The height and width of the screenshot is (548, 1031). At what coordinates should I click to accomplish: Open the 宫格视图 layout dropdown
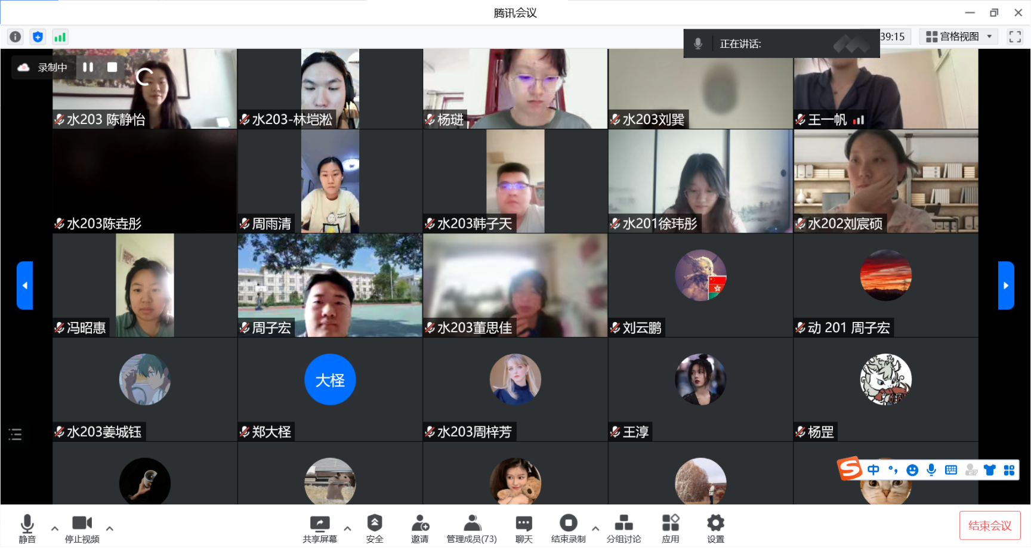[959, 37]
